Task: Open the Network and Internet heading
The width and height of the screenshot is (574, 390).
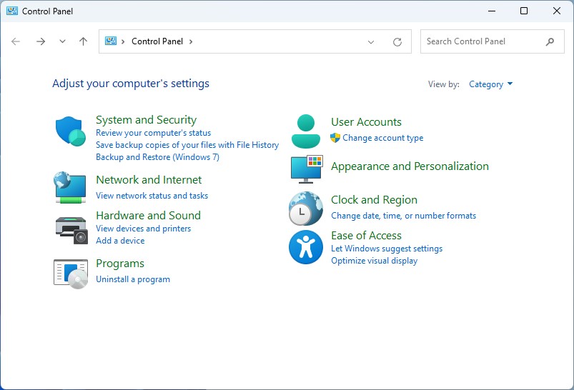Action: tap(149, 179)
